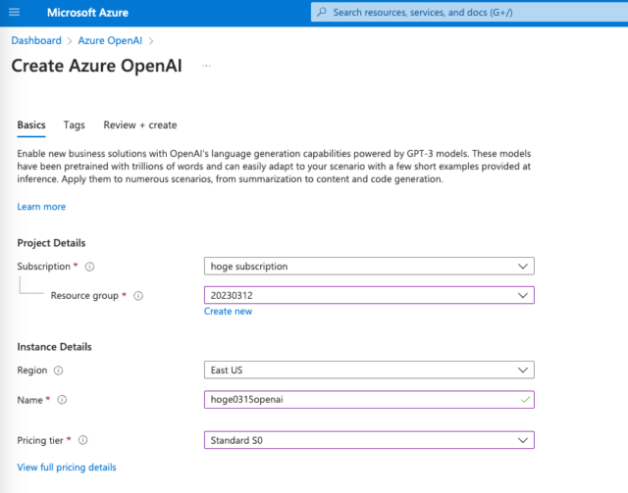Screen dimensions: 628x493
Task: Select the Basics tab
Action: (31, 125)
